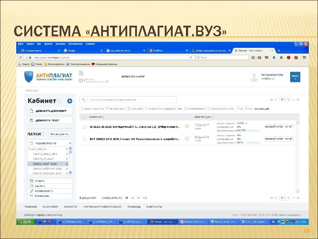The image size is (318, 239).
Task: Click the folder tree scrollbar down arrow
Action: (70, 172)
